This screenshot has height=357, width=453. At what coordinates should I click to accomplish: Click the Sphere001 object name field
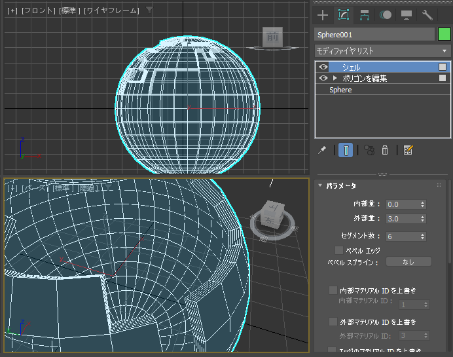coord(374,35)
